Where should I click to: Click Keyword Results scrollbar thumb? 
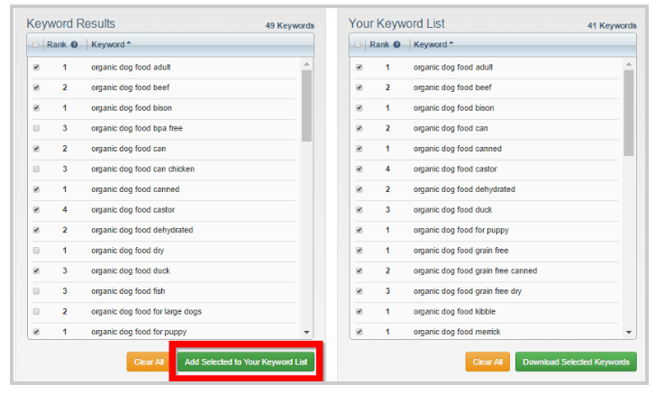(306, 106)
